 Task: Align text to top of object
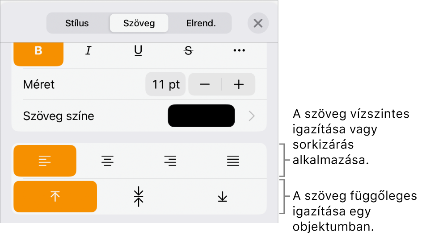click(x=55, y=197)
